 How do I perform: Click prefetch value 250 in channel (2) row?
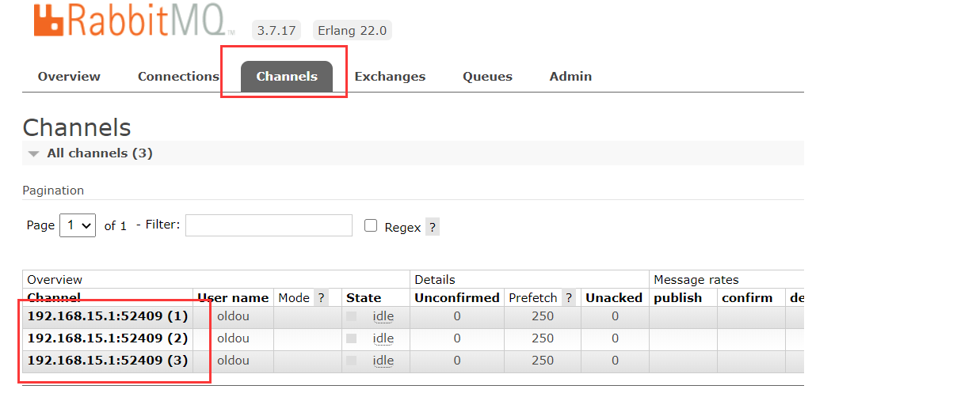543,338
